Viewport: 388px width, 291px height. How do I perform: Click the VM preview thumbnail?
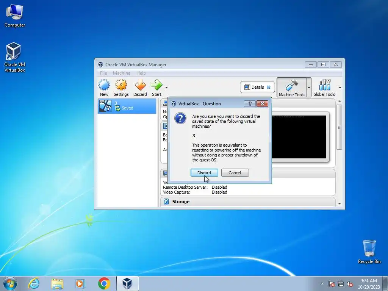pyautogui.click(x=299, y=137)
